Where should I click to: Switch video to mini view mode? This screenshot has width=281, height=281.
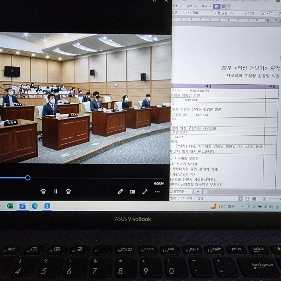click(x=132, y=192)
